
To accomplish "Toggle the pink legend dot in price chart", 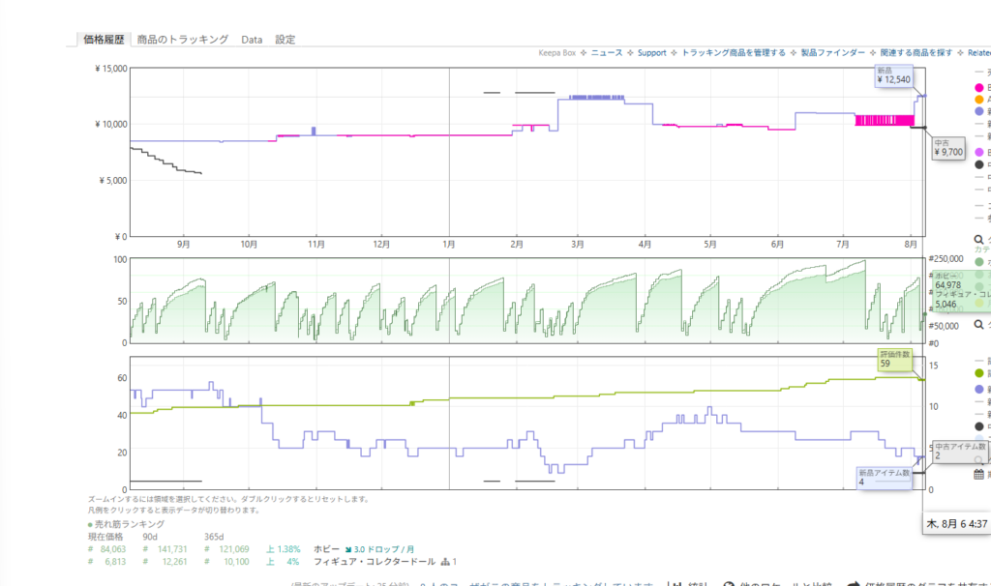I will [x=979, y=88].
